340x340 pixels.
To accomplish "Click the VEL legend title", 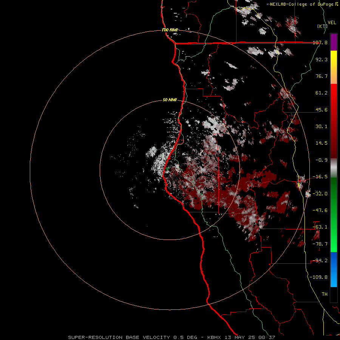I will [332, 23].
